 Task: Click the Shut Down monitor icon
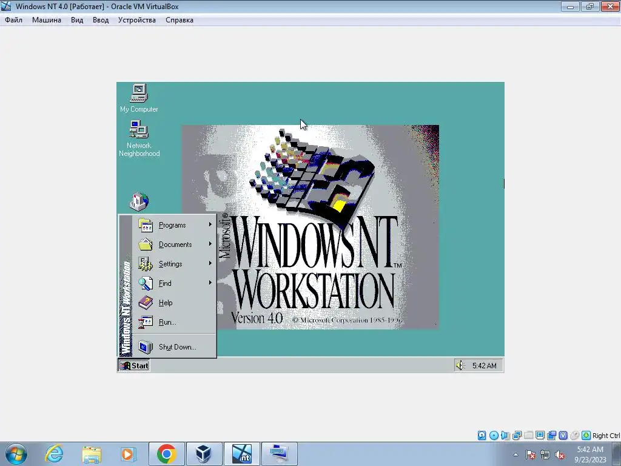[146, 347]
